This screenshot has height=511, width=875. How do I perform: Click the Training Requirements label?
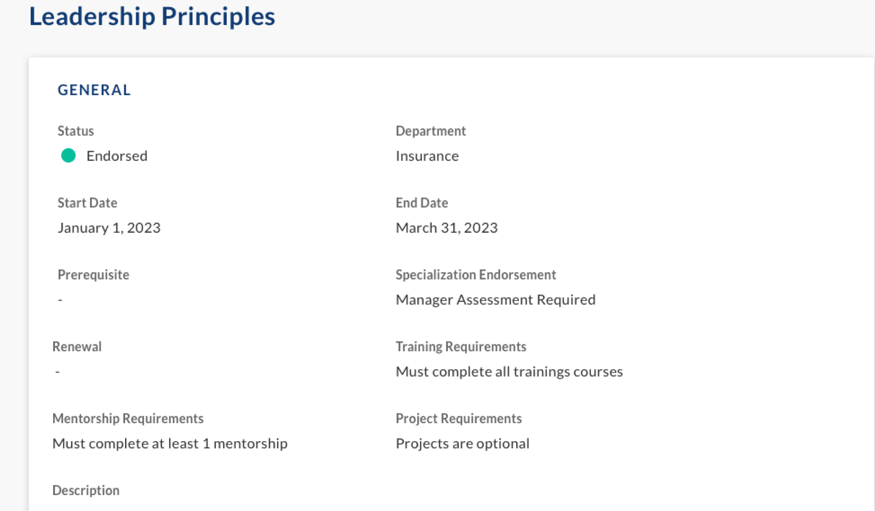coord(461,346)
